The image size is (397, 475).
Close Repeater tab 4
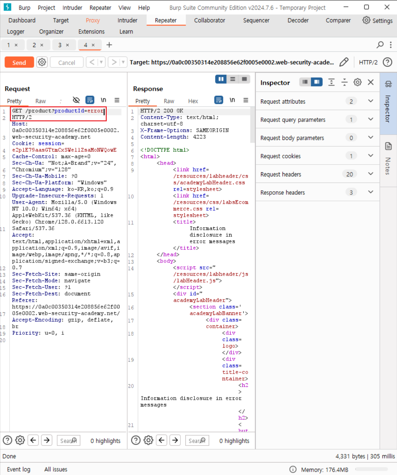coord(93,45)
